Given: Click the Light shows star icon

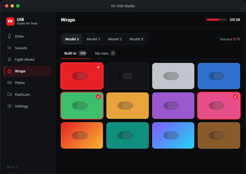Looking at the screenshot, I should pos(9,60).
